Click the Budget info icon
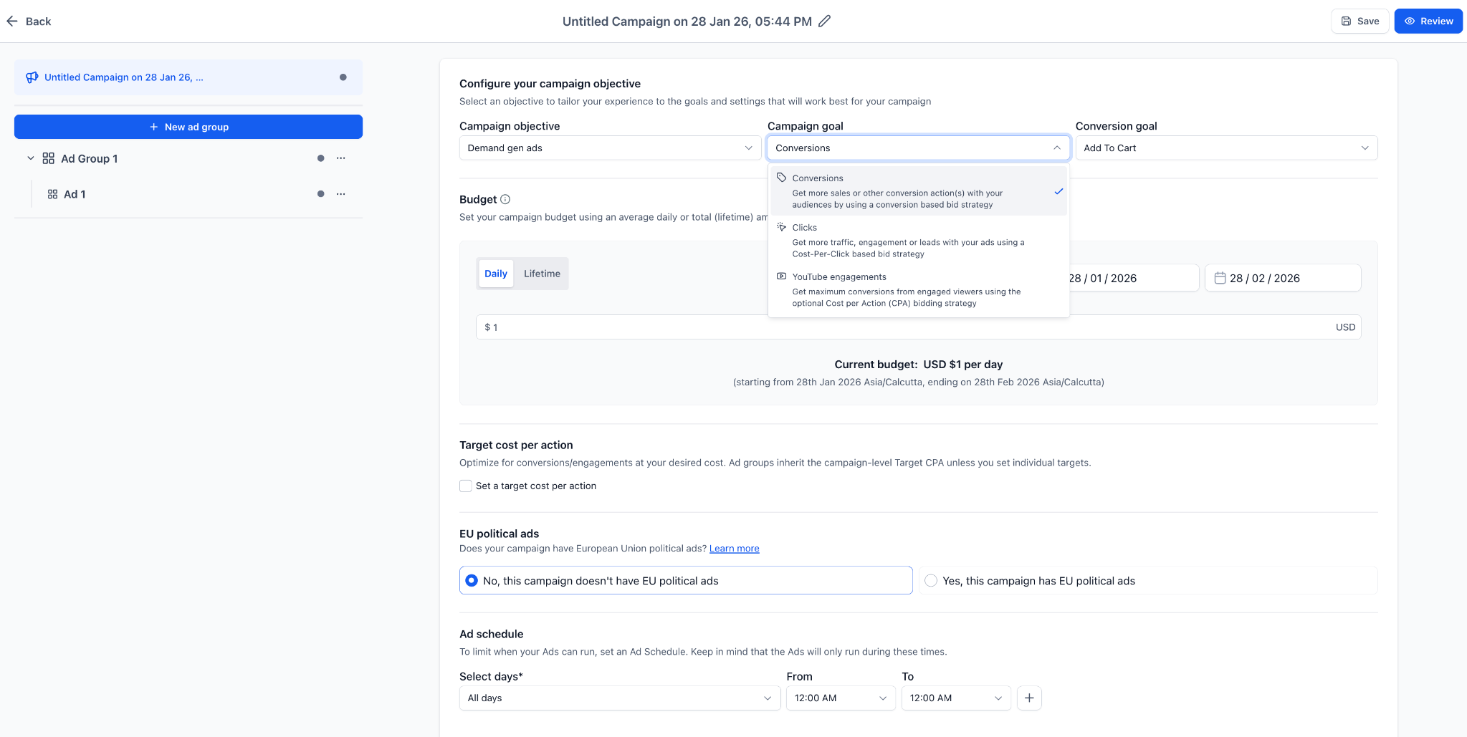Viewport: 1467px width, 737px height. 505,200
